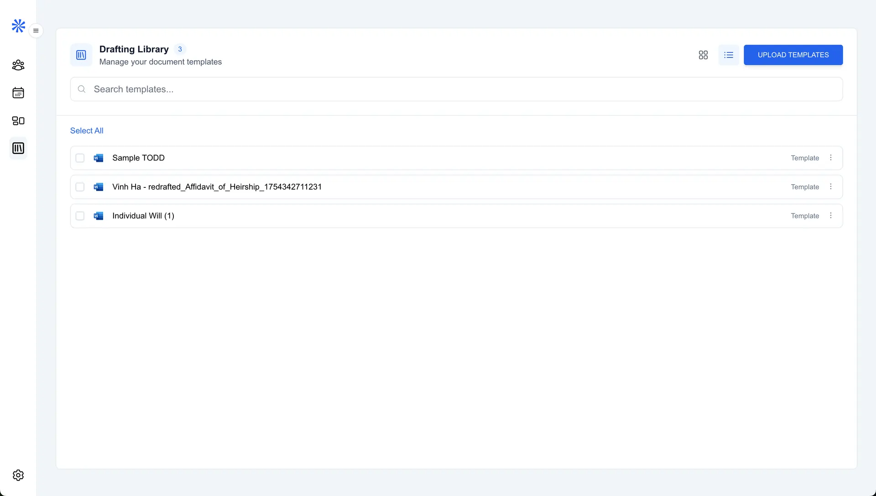Open the Vinh Ha Affidavit options menu
The height and width of the screenshot is (496, 876).
(x=830, y=187)
